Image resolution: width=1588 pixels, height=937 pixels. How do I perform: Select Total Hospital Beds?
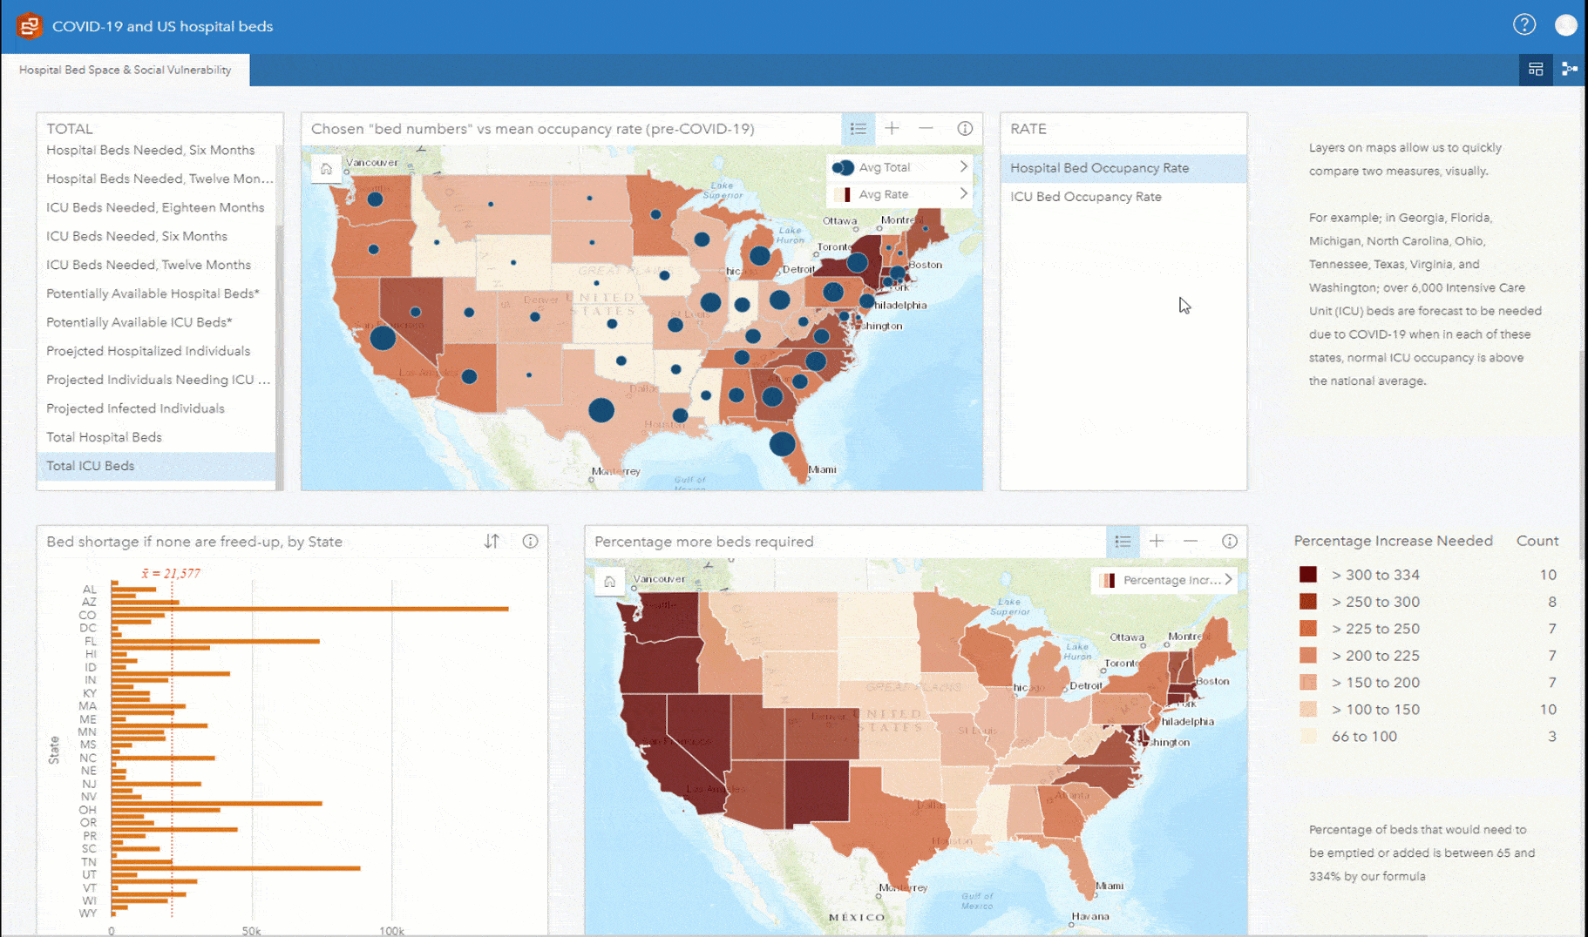coord(156,437)
